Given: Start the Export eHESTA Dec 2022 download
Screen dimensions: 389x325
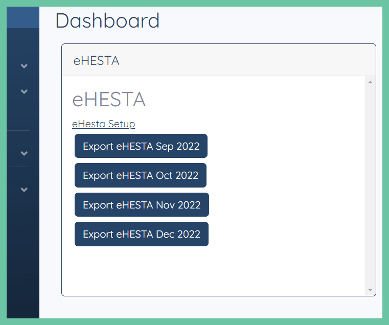Looking at the screenshot, I should click(x=142, y=234).
